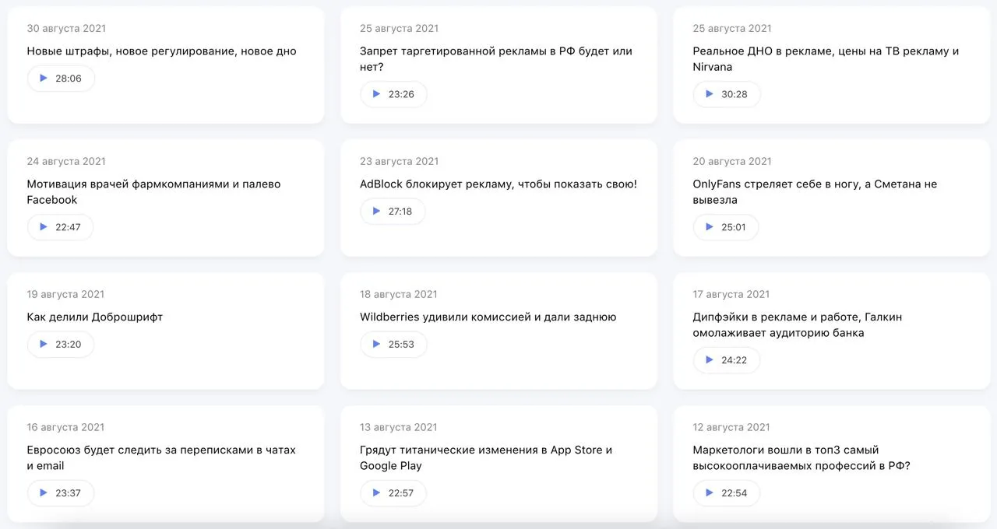Open the 'Новые штрафы, новое регулирование' title
997x529 pixels.
coord(161,51)
